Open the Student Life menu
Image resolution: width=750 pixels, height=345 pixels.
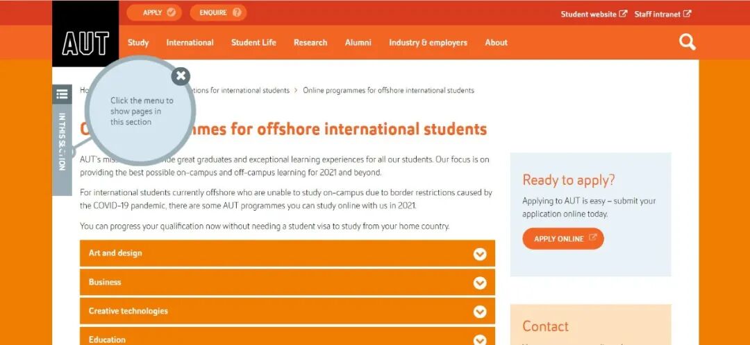pyautogui.click(x=253, y=42)
